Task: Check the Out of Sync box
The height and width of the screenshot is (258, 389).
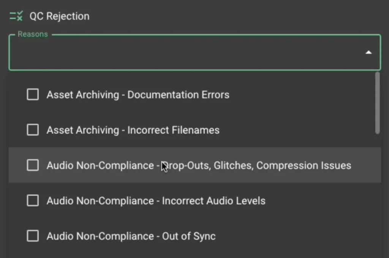Action: click(33, 236)
